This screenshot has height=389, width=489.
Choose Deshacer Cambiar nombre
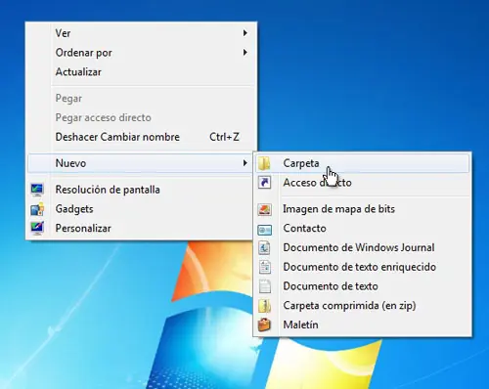click(x=141, y=137)
